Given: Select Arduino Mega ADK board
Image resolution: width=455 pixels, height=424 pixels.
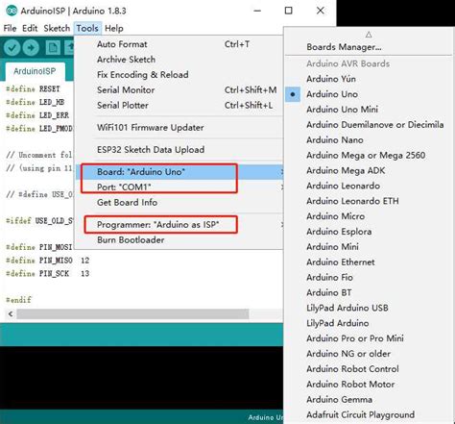Looking at the screenshot, I should click(369, 170).
